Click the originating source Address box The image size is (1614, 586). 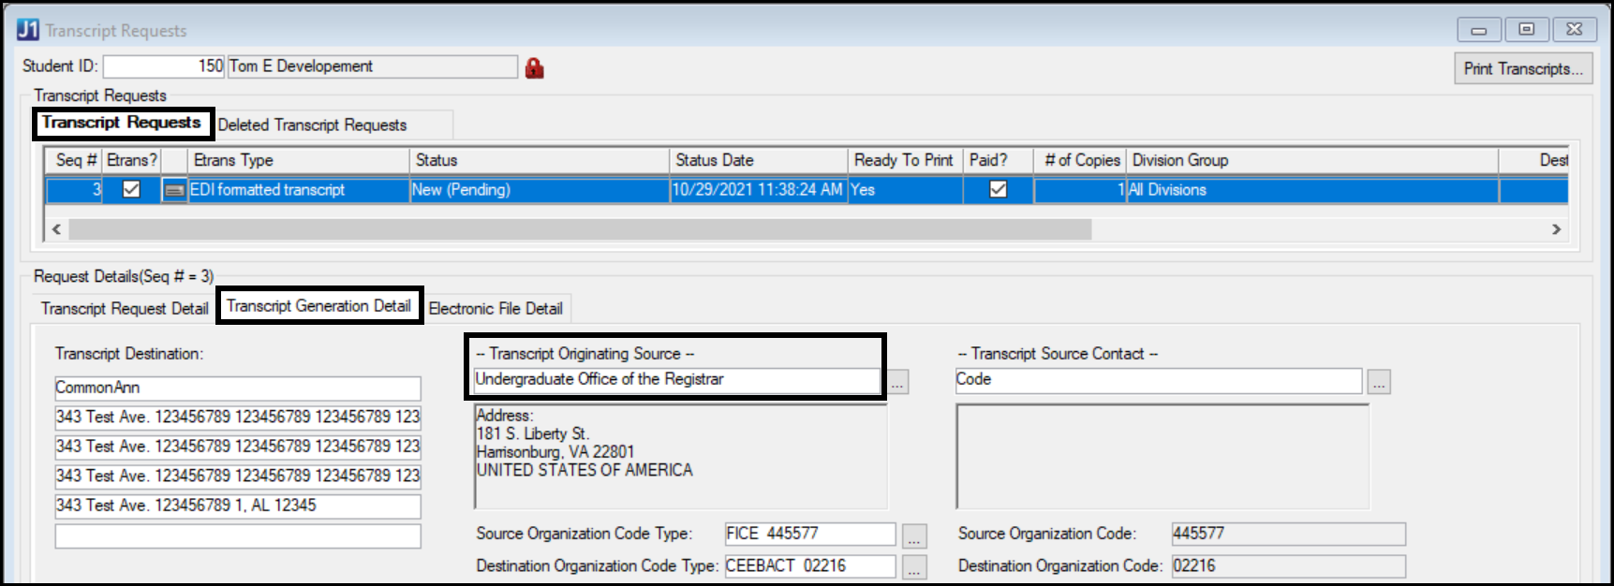(x=681, y=457)
